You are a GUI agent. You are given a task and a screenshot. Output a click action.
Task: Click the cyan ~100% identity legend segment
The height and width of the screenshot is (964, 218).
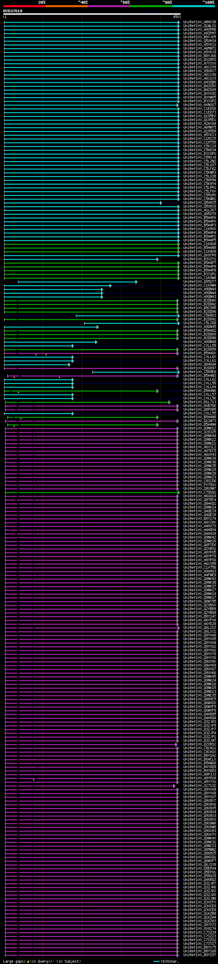pos(193,6)
